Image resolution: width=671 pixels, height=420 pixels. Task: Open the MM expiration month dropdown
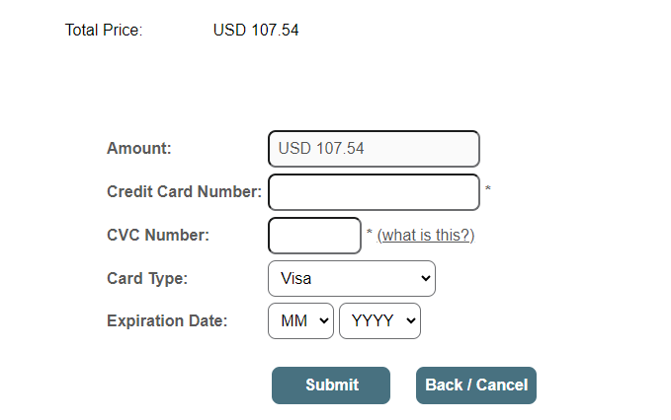click(x=300, y=321)
